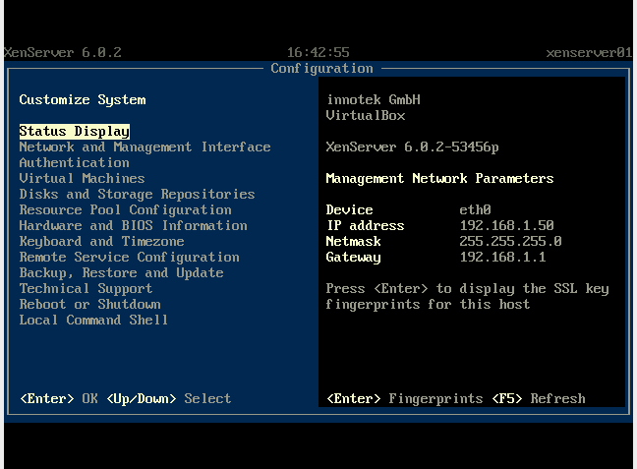Viewport: 637px width, 469px height.
Task: Open Resource Pool Configuration
Action: 125,209
